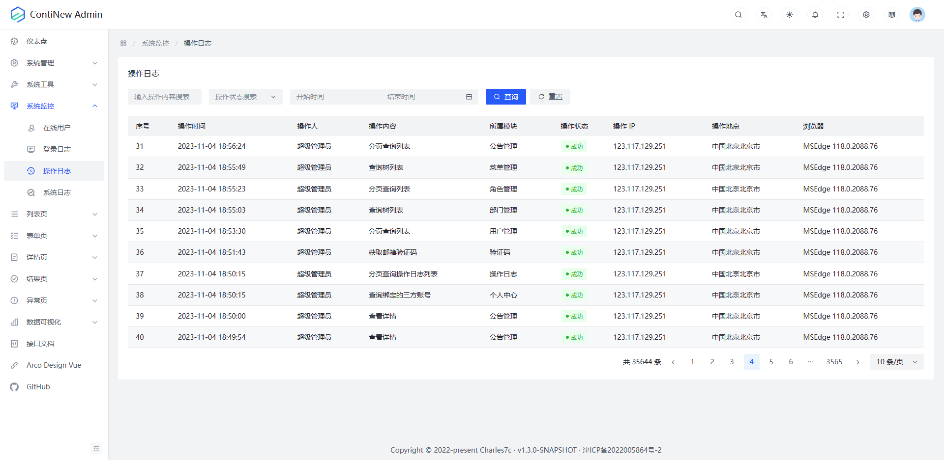Go to page 5 of the log list
This screenshot has width=944, height=460.
point(771,361)
